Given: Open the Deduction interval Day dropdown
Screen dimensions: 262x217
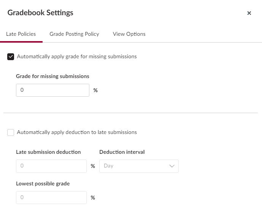Looking at the screenshot, I should click(139, 166).
